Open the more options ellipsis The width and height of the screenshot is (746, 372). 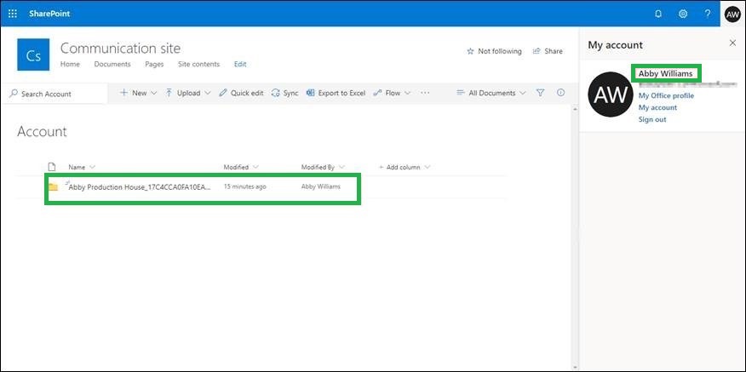coord(425,94)
